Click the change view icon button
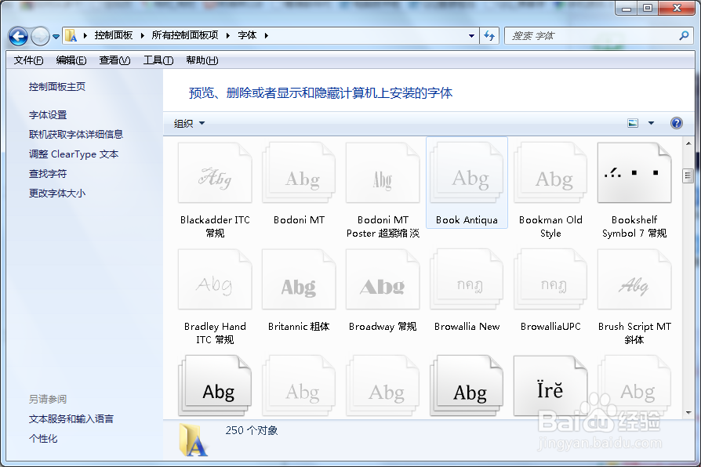This screenshot has width=701, height=467. tap(633, 123)
